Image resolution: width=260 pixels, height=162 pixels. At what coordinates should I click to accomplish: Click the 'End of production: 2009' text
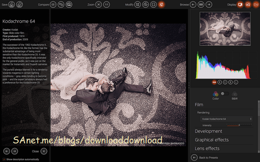coord(15,39)
